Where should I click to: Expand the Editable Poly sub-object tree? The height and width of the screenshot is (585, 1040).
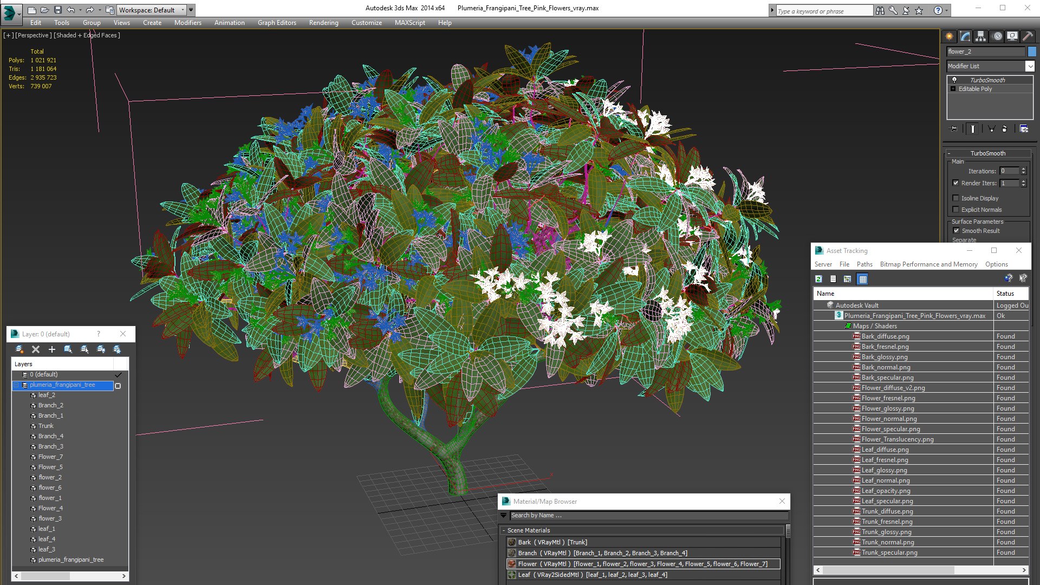[x=953, y=89]
